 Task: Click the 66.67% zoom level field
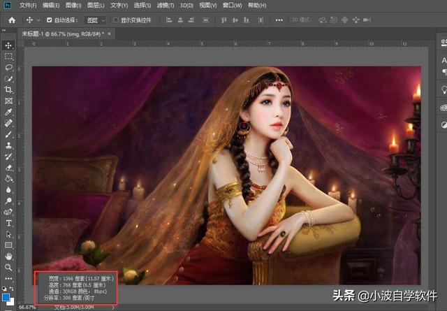click(x=27, y=308)
